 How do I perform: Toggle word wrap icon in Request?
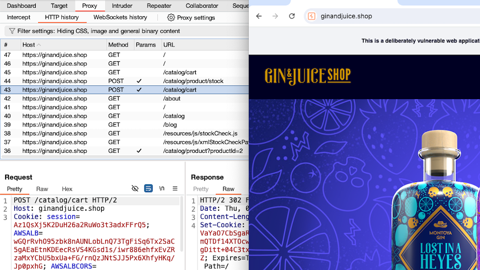click(x=149, y=188)
